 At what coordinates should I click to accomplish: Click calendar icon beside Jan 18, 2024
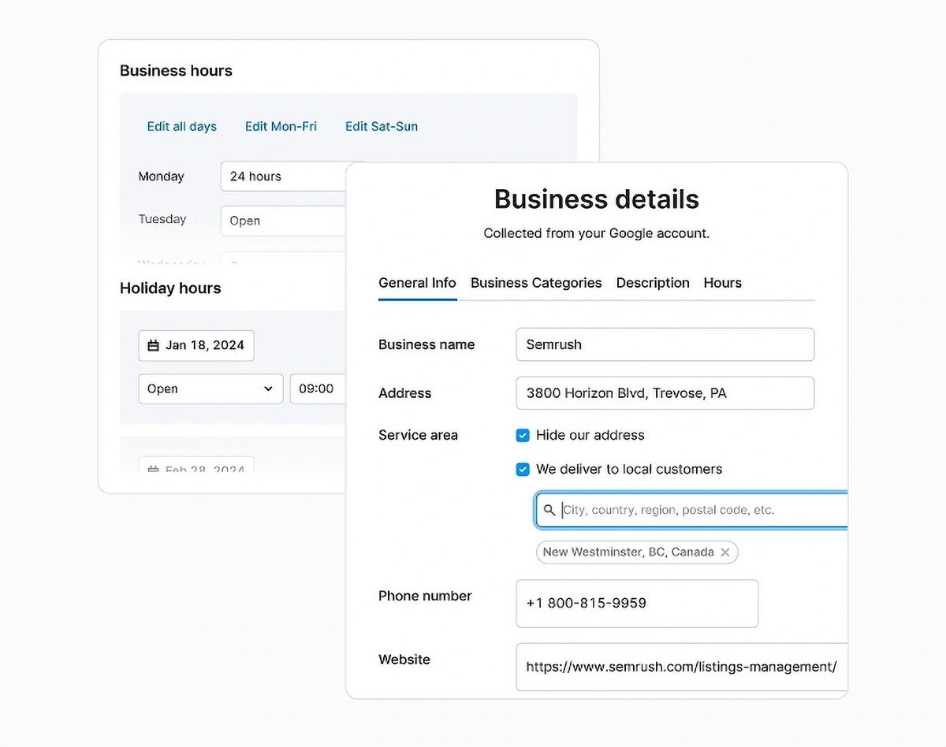[154, 345]
